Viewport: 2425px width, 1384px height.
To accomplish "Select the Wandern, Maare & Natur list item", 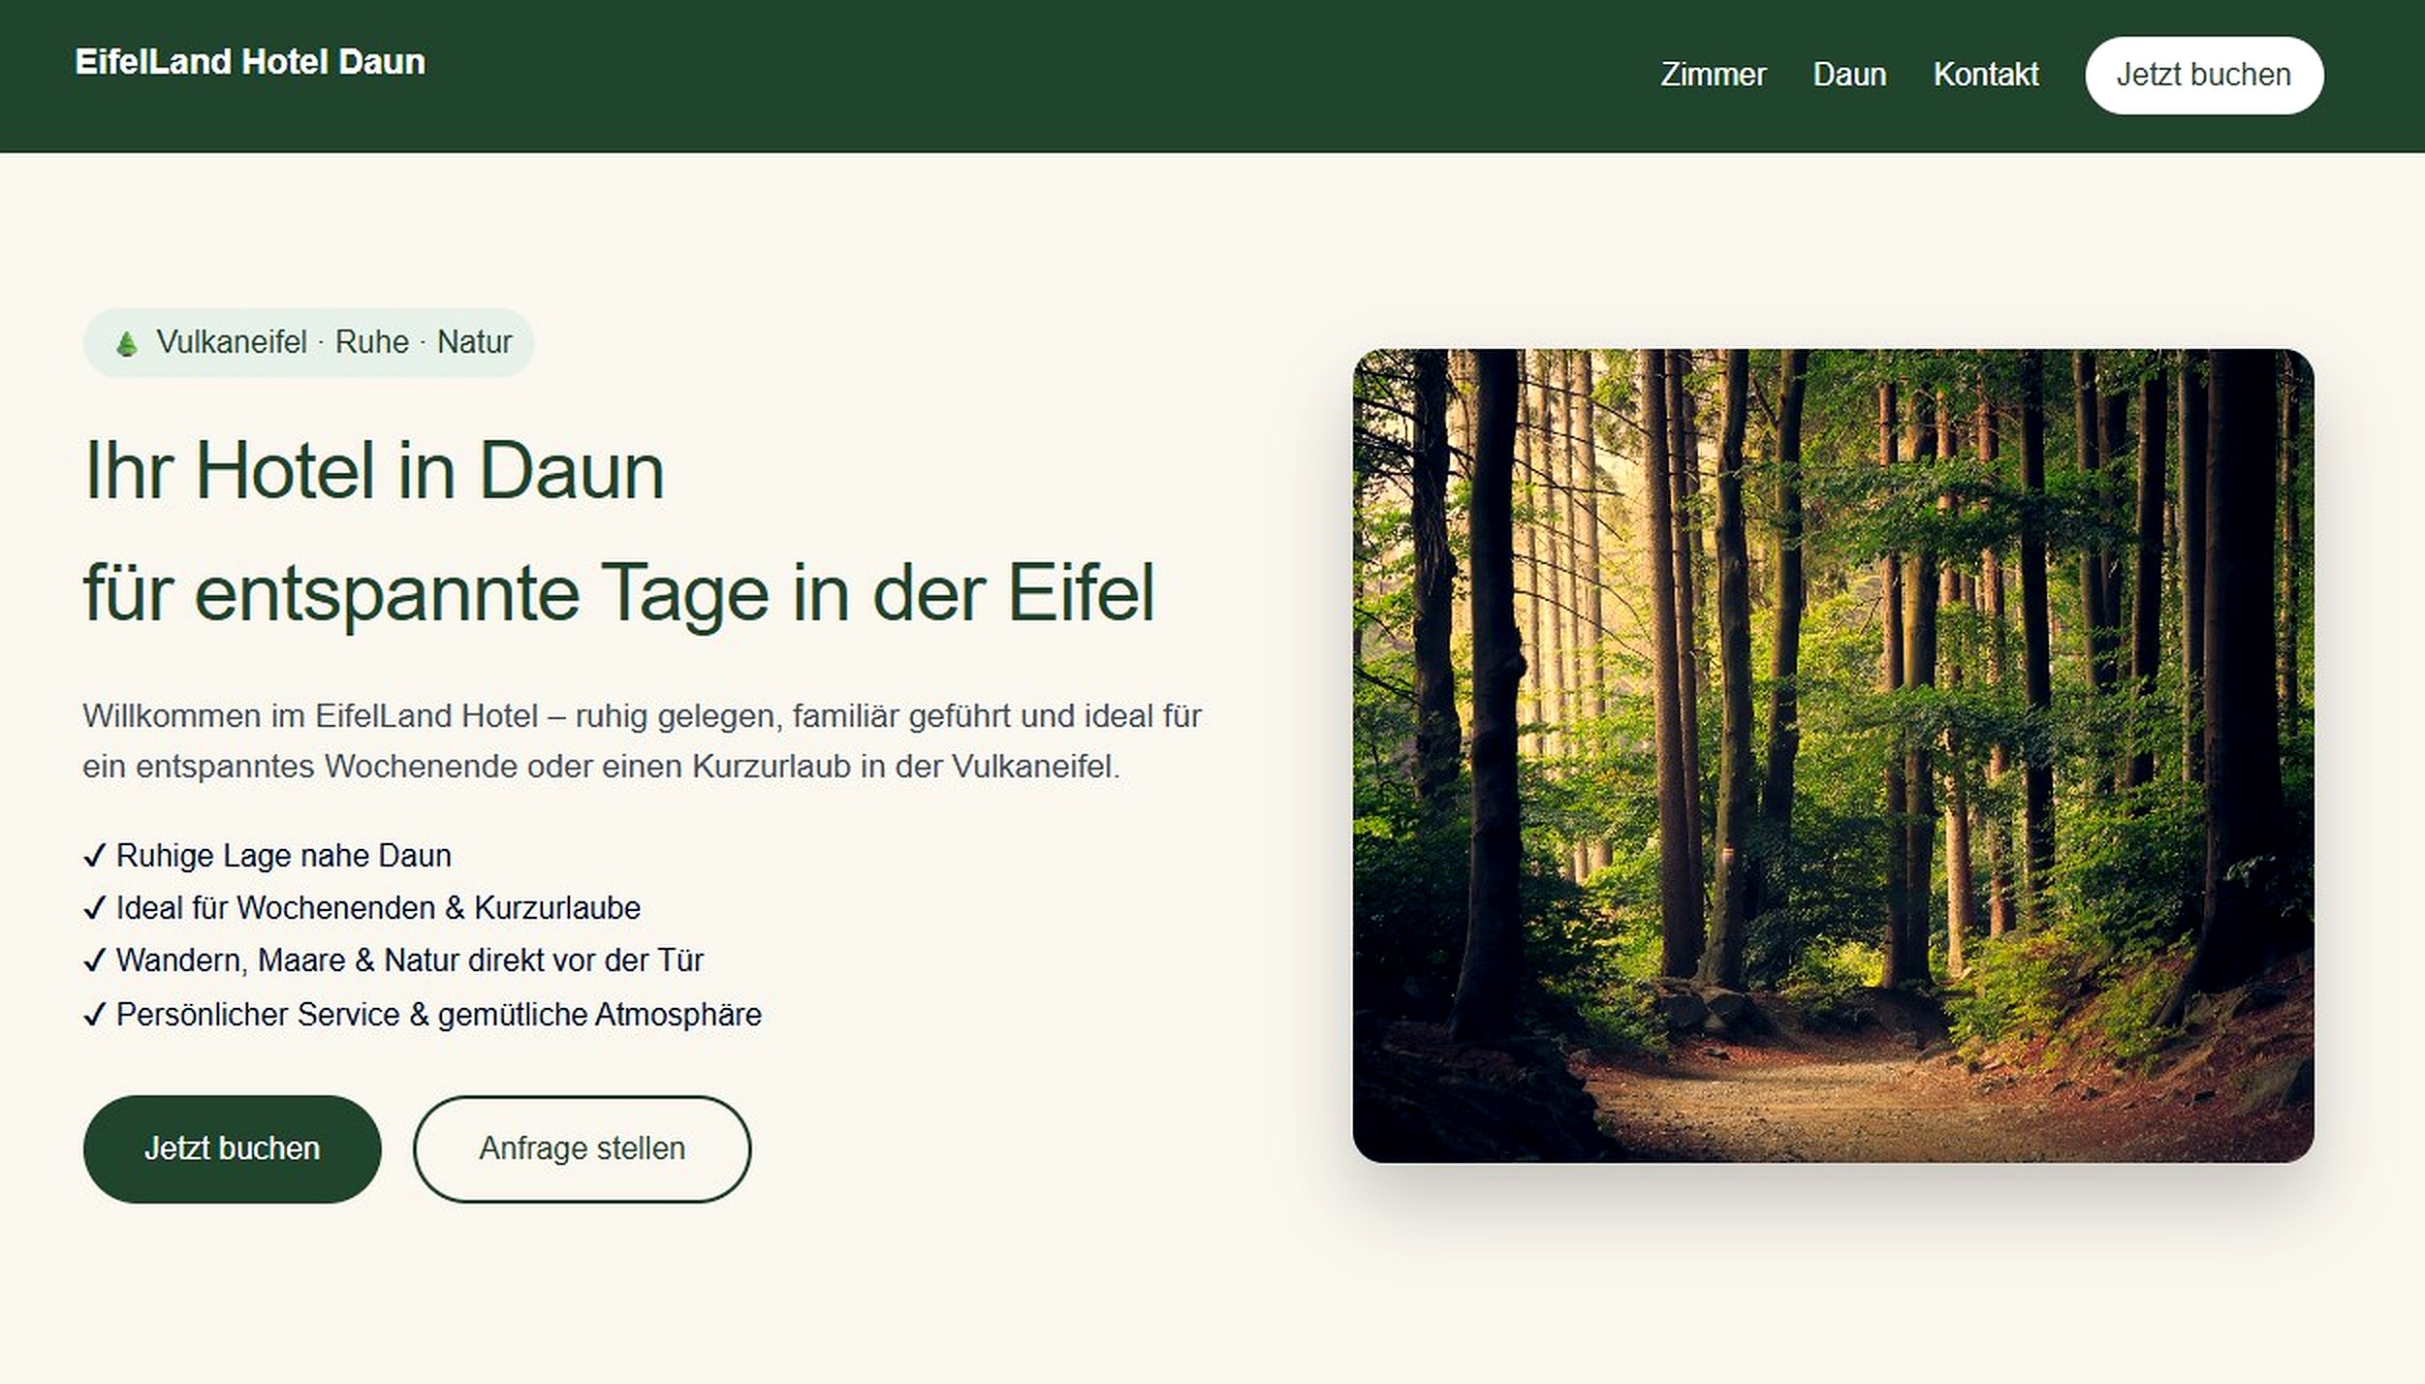I will (x=394, y=960).
